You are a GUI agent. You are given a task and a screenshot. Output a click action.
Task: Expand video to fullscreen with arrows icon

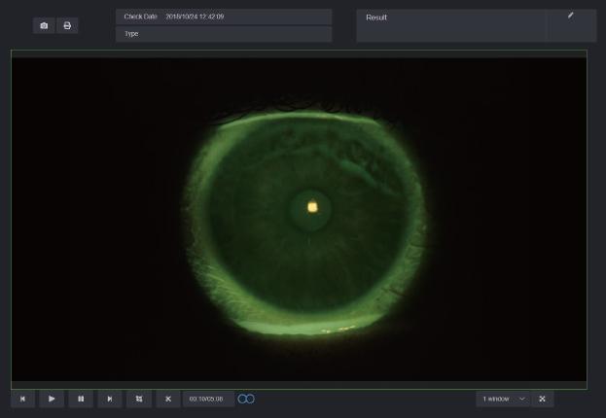click(x=543, y=399)
